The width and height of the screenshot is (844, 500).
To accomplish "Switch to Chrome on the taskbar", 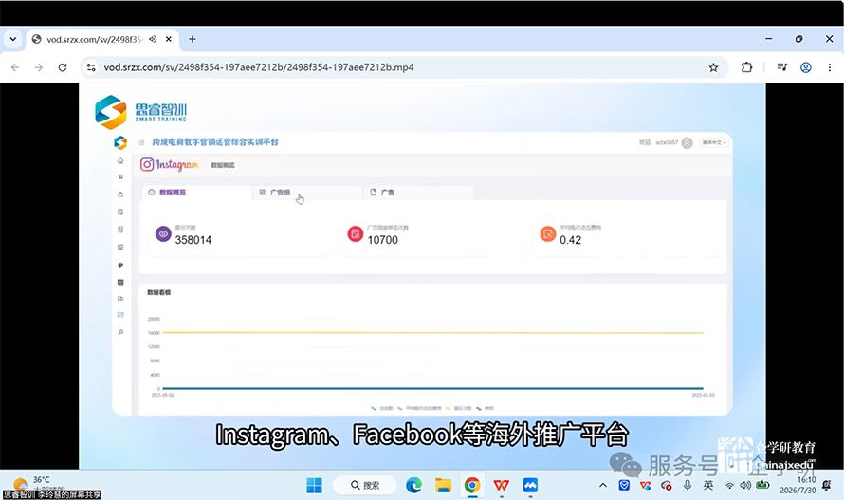I will tap(472, 486).
